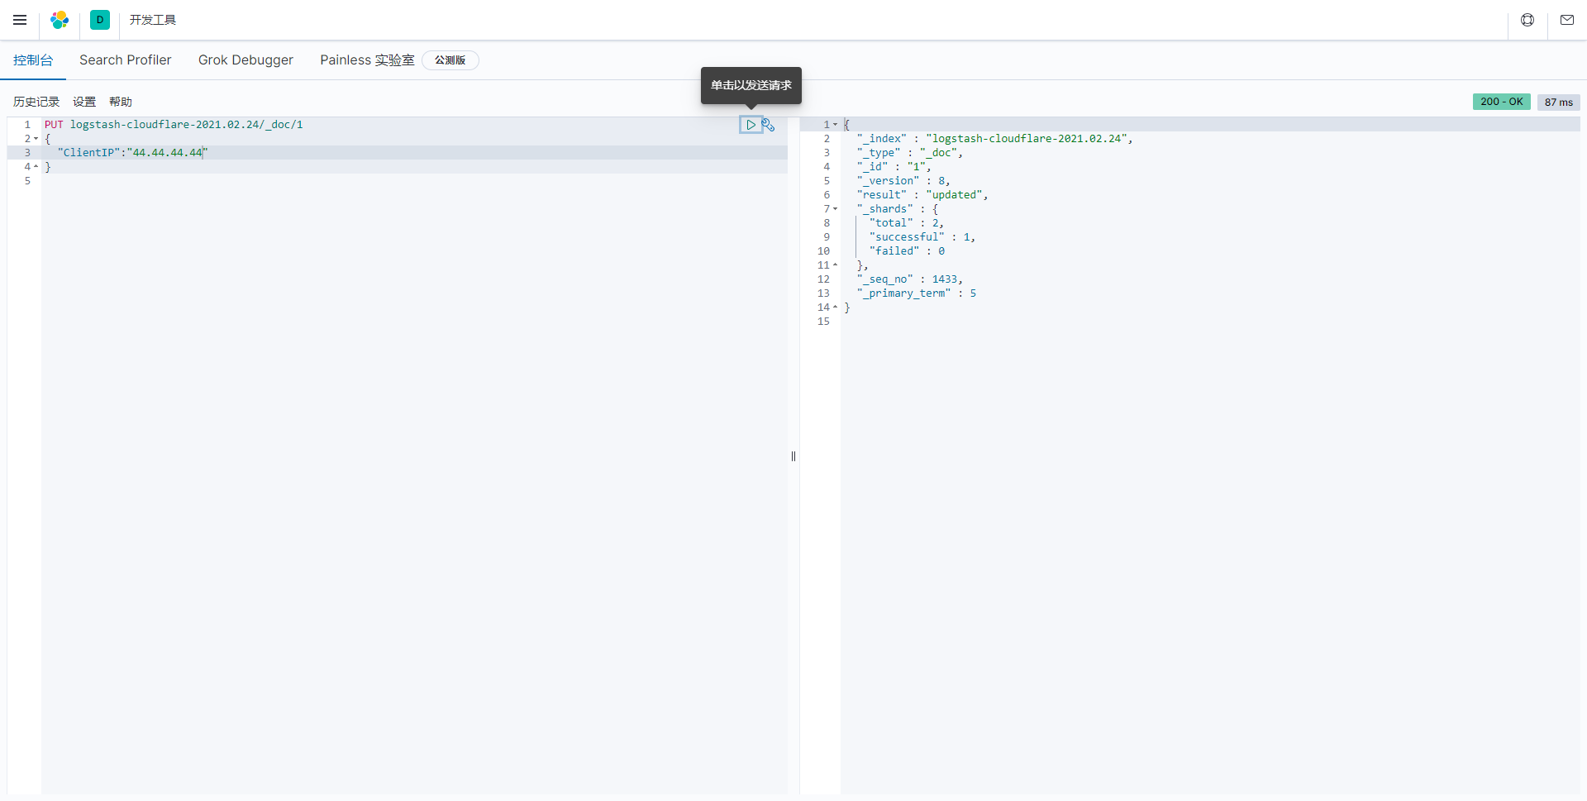
Task: Click the panel resize divider handle
Action: click(793, 456)
